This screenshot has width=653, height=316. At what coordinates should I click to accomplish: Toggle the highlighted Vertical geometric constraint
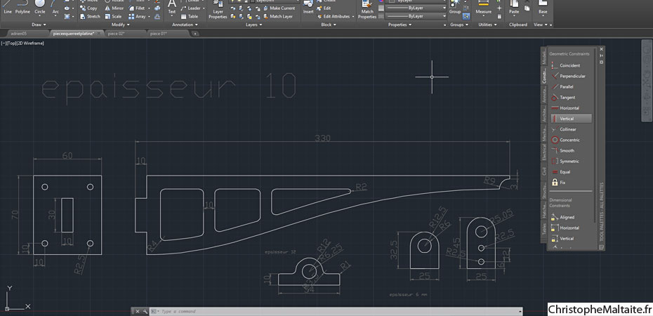(x=571, y=119)
